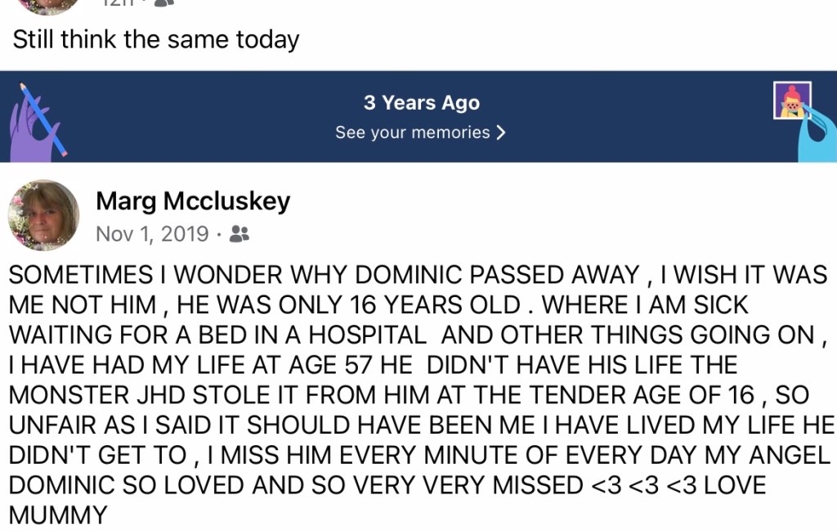
Task: Tap the chevron after See your memories
Action: (501, 133)
